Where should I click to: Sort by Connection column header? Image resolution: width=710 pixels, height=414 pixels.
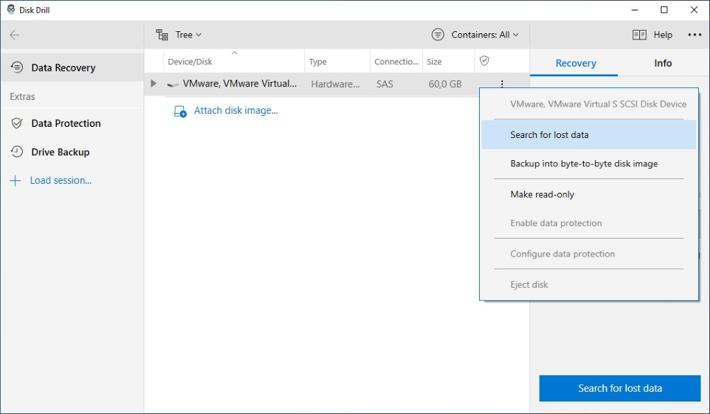(x=396, y=62)
